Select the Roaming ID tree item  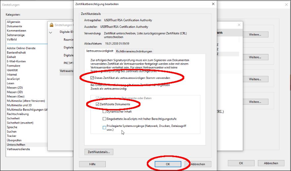tap(69, 40)
